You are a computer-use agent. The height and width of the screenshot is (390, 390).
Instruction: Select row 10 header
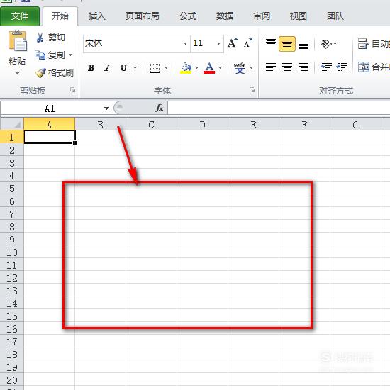pyautogui.click(x=11, y=252)
